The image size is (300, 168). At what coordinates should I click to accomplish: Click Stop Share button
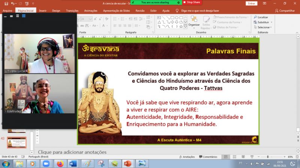point(192,2)
